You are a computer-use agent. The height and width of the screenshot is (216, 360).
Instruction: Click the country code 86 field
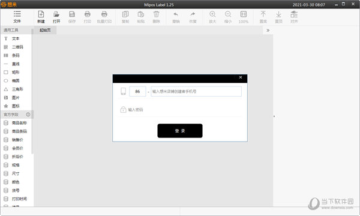pyautogui.click(x=137, y=91)
